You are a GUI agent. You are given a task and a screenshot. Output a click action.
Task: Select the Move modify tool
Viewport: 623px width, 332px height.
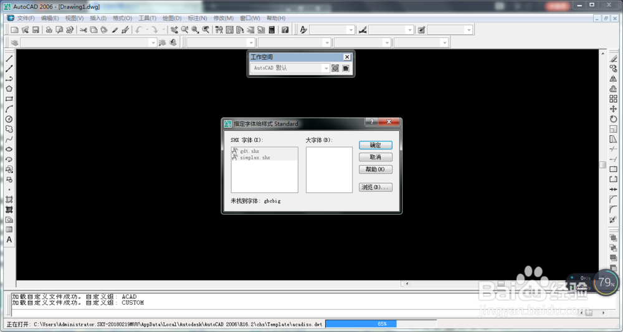pos(614,109)
